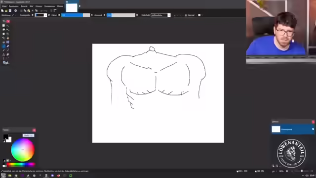Image resolution: width=316 pixels, height=178 pixels.
Task: Click the Print toolbar icon
Action: tap(15, 10)
